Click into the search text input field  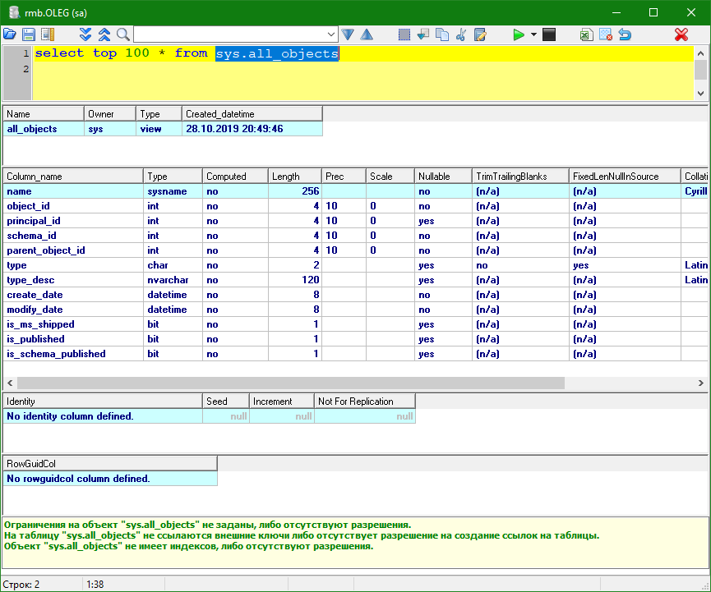point(229,34)
